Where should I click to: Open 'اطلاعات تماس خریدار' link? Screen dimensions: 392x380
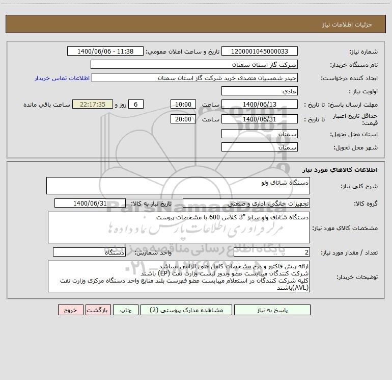coord(62,78)
